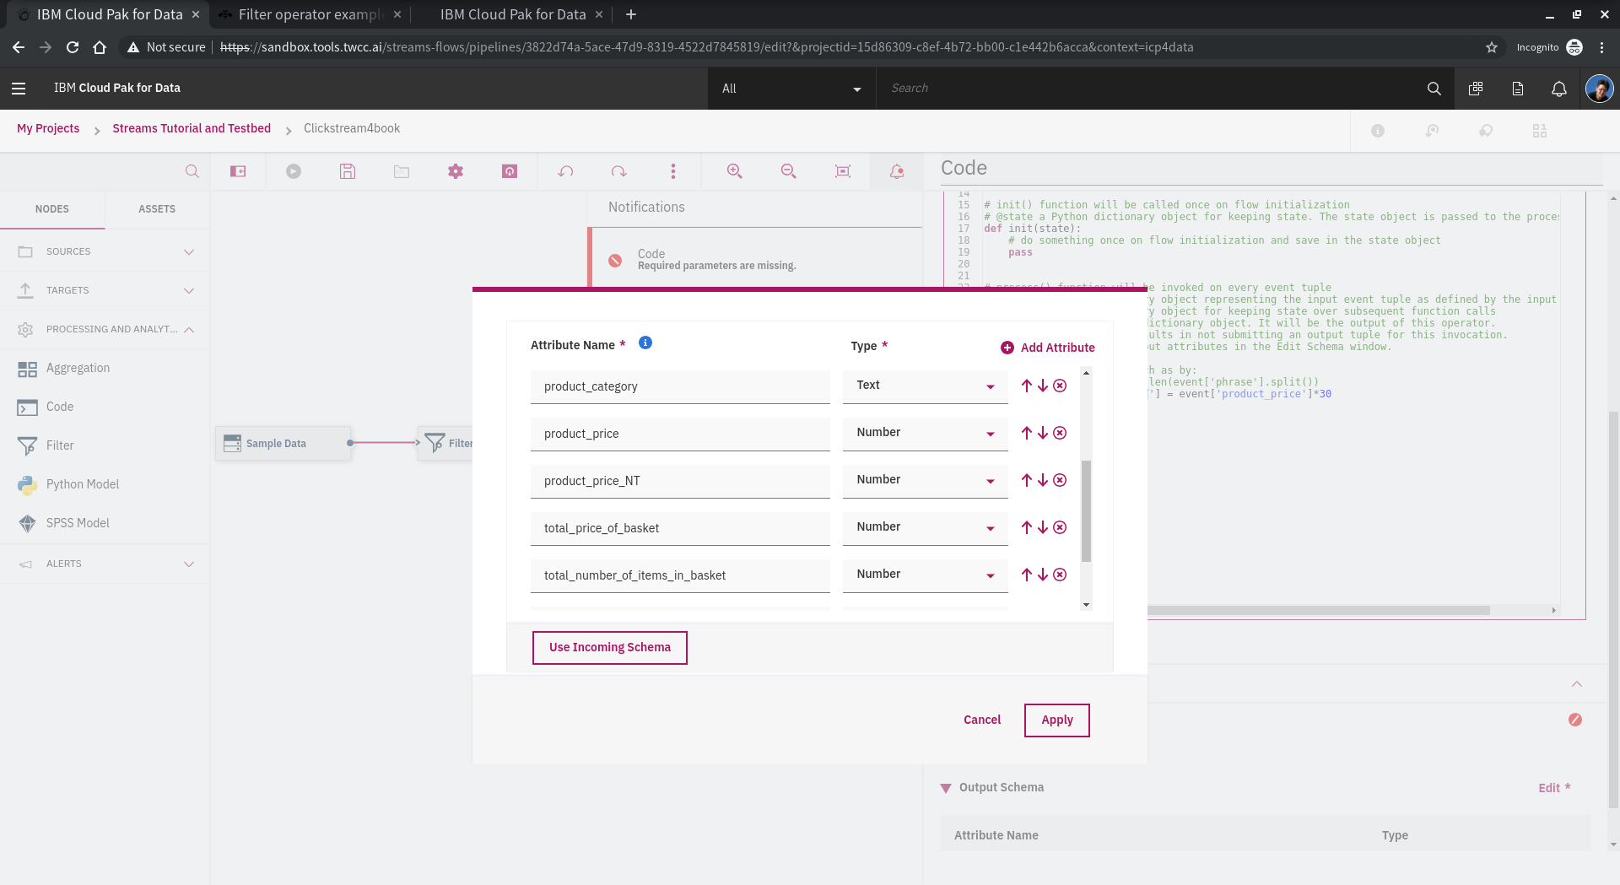Toggle the palette panel icon in the toolbar

(238, 171)
